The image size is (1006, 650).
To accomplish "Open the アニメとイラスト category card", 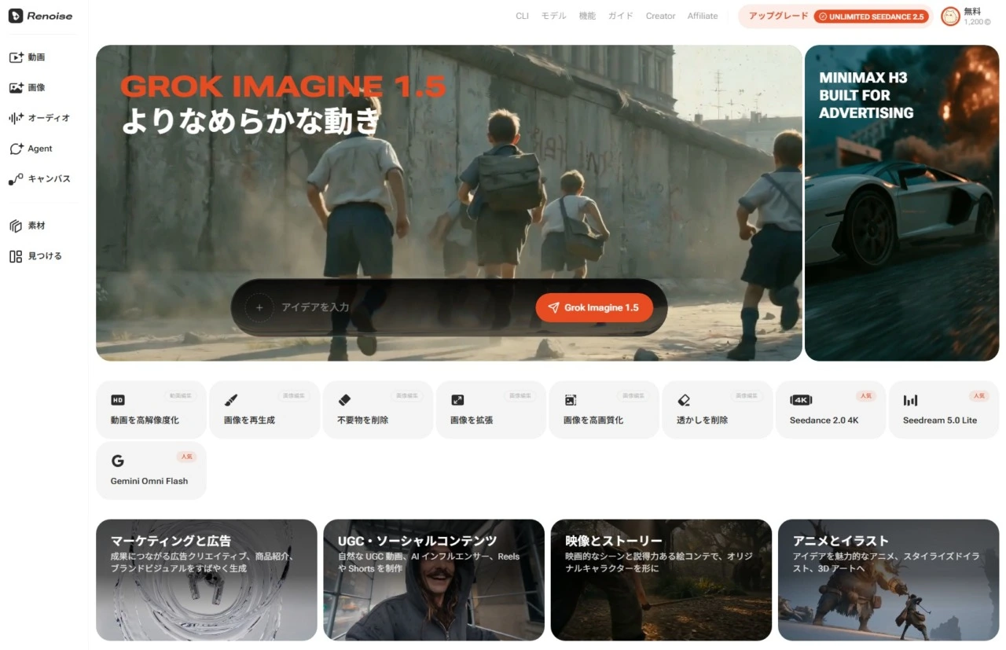I will click(888, 580).
